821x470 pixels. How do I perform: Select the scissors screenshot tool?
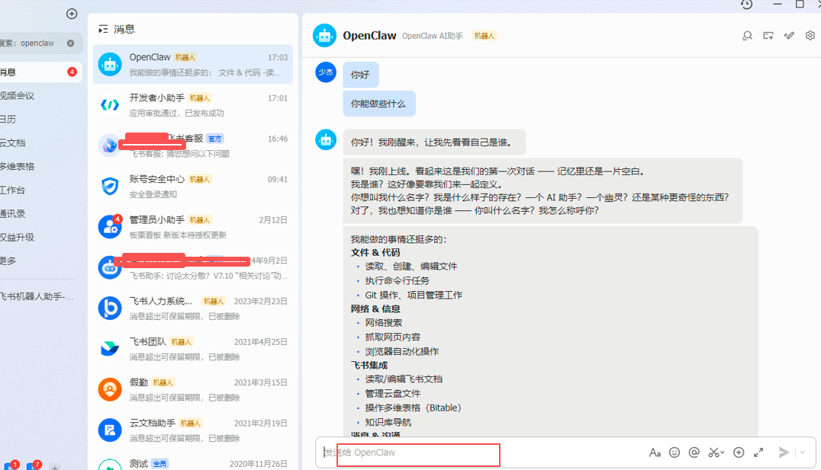point(713,452)
